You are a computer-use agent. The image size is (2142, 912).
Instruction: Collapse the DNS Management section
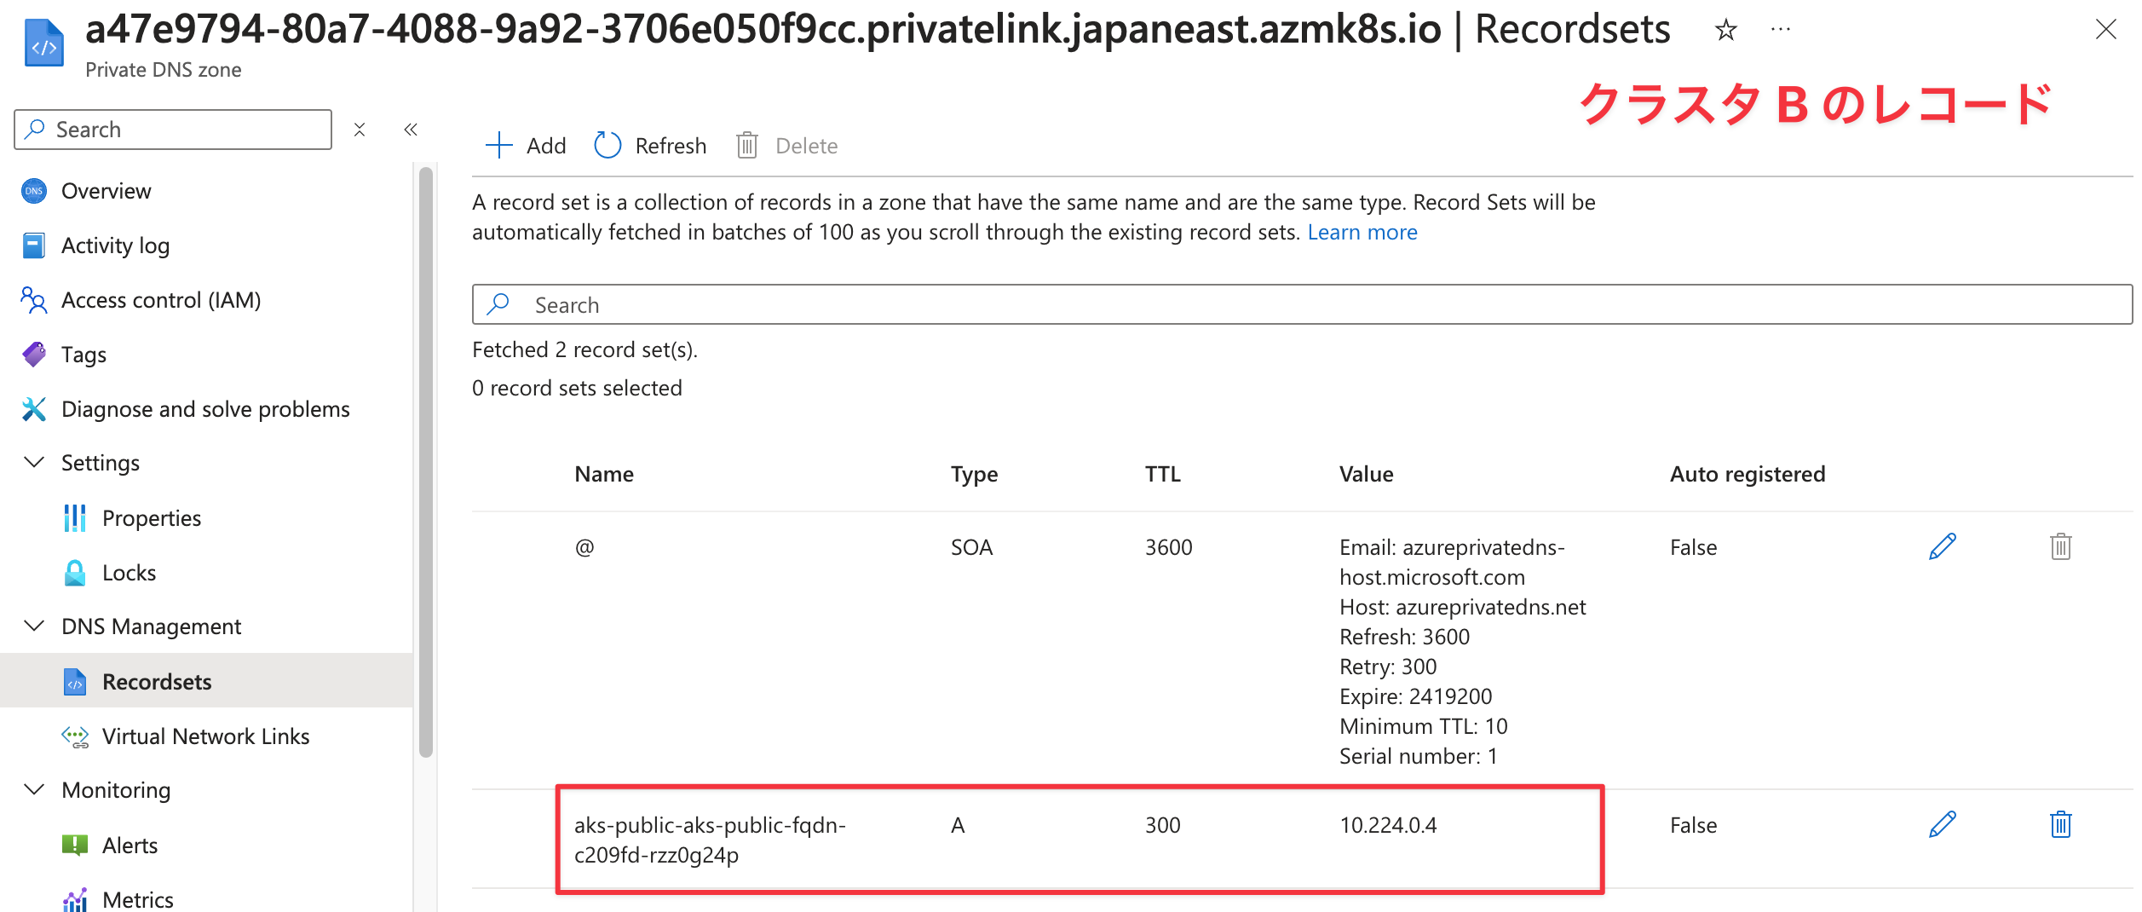(34, 626)
